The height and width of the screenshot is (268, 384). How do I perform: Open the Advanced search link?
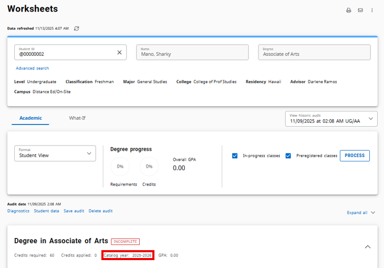(x=32, y=68)
